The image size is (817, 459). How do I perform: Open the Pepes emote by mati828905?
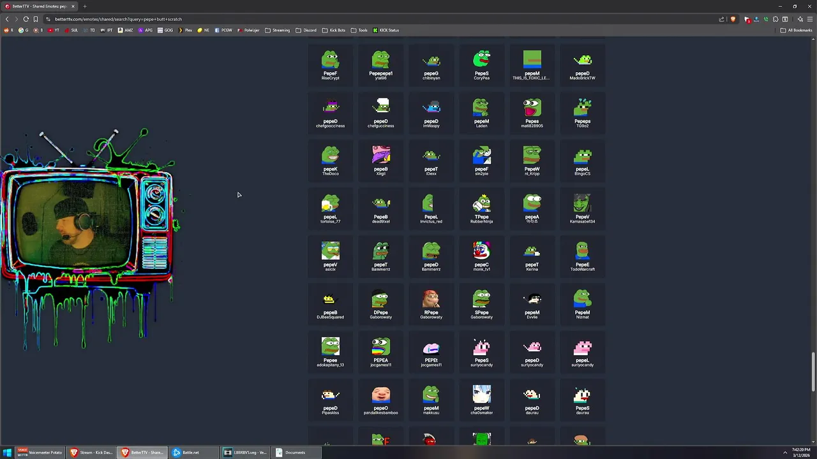tap(532, 112)
